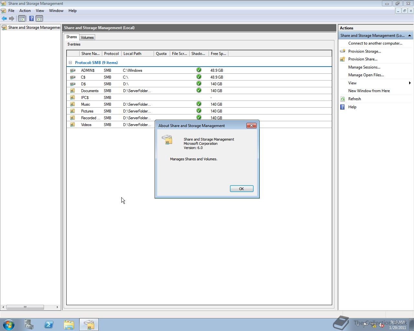This screenshot has height=331, width=414.
Task: Click the Back arrow toolbar icon
Action: click(4, 19)
